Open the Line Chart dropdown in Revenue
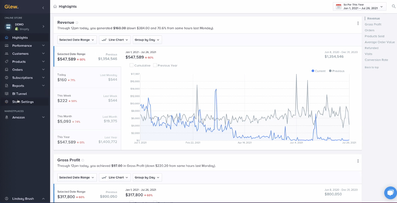This screenshot has width=397, height=203. click(115, 40)
